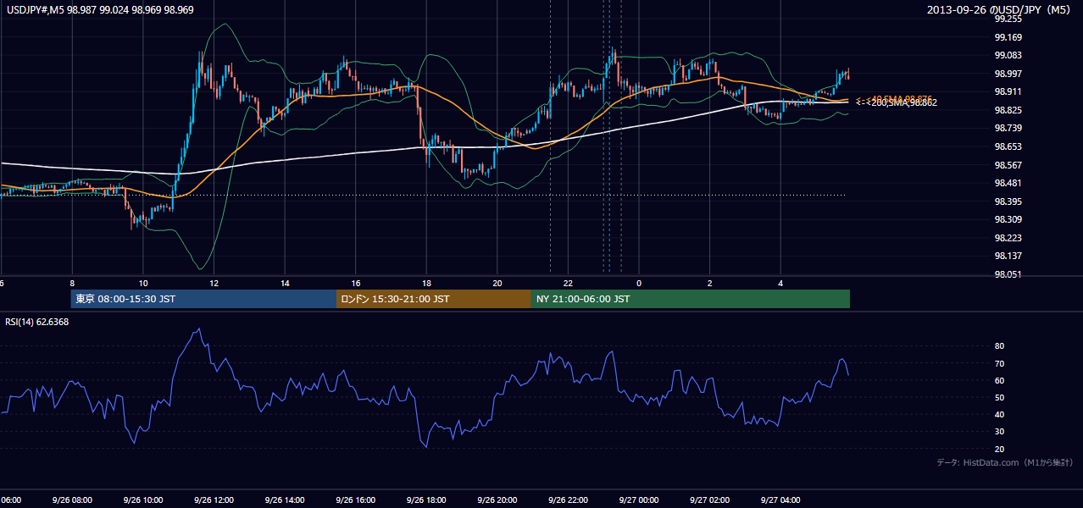Click the 9/26 20:00 time label

click(497, 500)
